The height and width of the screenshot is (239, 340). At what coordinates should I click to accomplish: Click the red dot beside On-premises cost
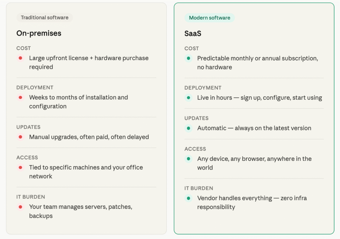(x=20, y=58)
